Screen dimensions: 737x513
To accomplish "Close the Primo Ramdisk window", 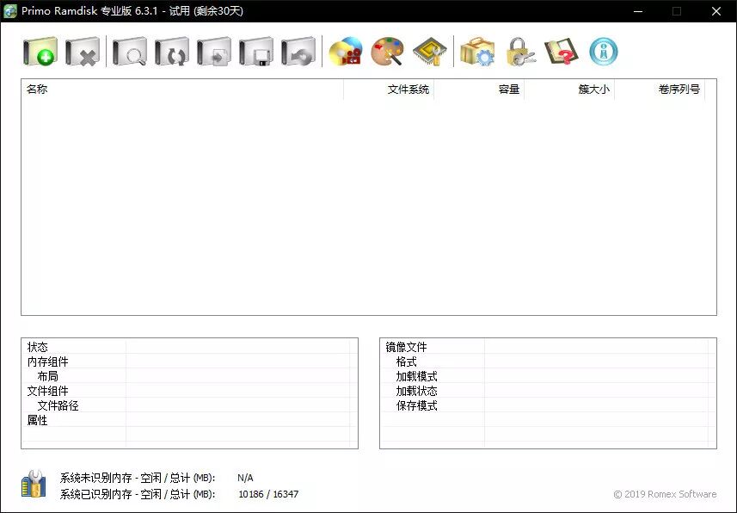I will (716, 11).
